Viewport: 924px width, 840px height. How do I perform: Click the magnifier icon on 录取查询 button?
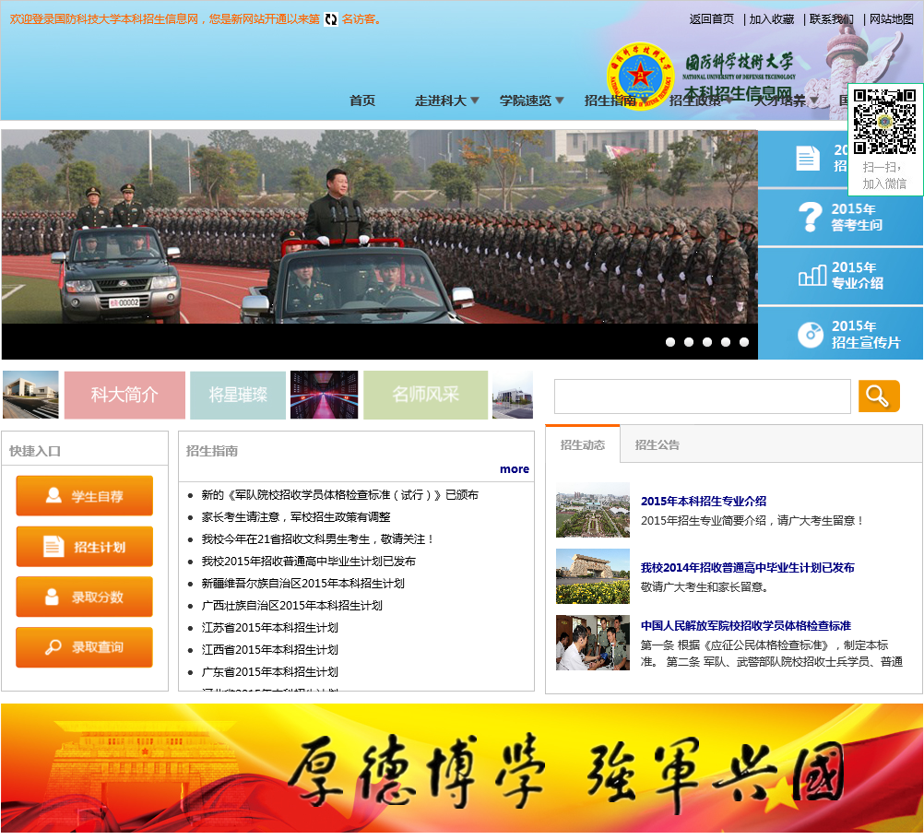coord(53,646)
